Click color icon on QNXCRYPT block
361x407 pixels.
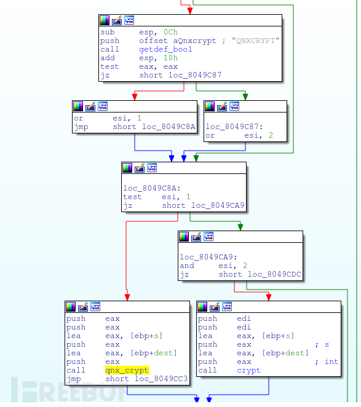point(105,20)
